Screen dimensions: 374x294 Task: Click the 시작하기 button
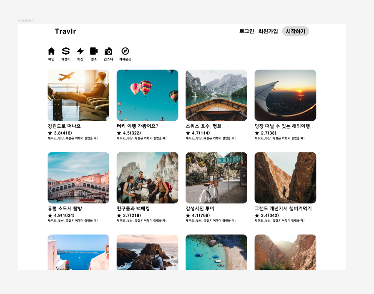(x=296, y=31)
